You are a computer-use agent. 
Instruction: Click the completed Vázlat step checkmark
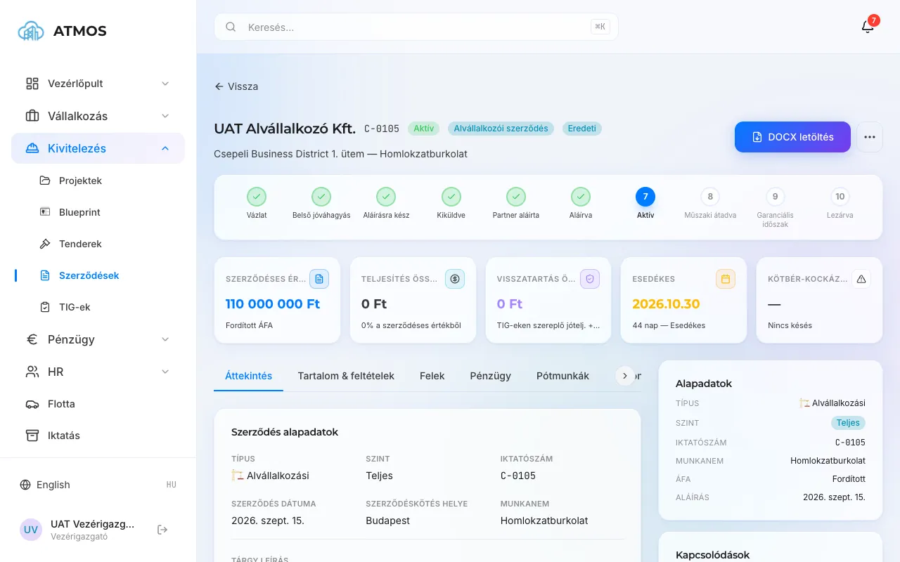[257, 197]
